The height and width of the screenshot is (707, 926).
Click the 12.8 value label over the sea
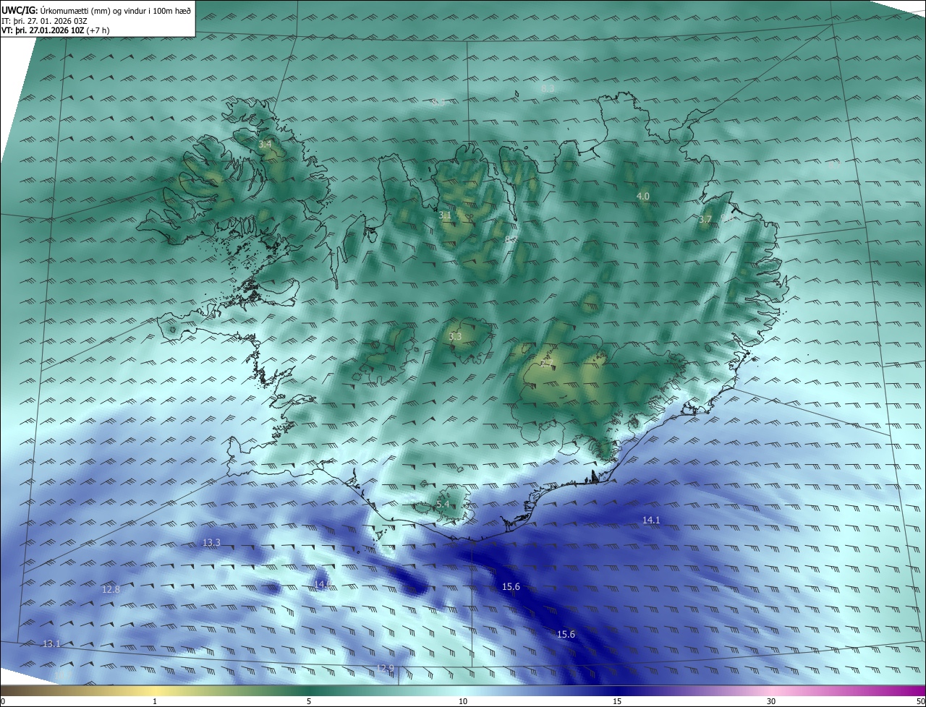click(111, 590)
